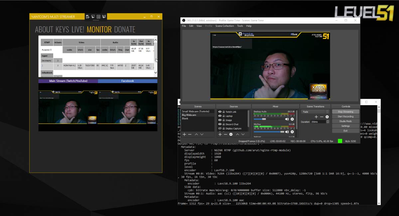Switch to the KEYS tab
The width and height of the screenshot is (399, 216).
[62, 29]
